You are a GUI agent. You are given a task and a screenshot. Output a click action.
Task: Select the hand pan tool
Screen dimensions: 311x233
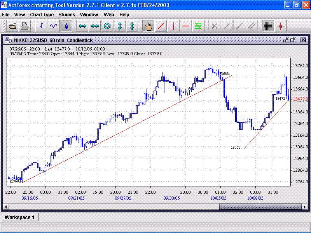click(x=148, y=26)
